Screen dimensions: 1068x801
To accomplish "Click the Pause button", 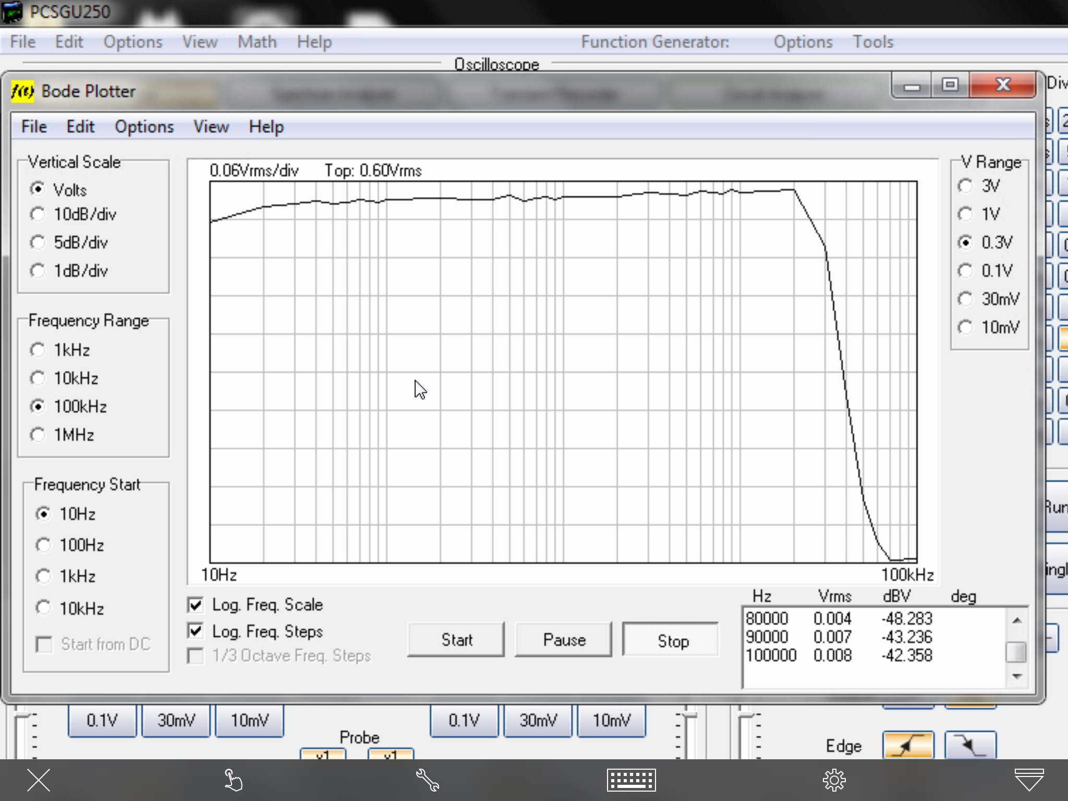I will tap(564, 640).
